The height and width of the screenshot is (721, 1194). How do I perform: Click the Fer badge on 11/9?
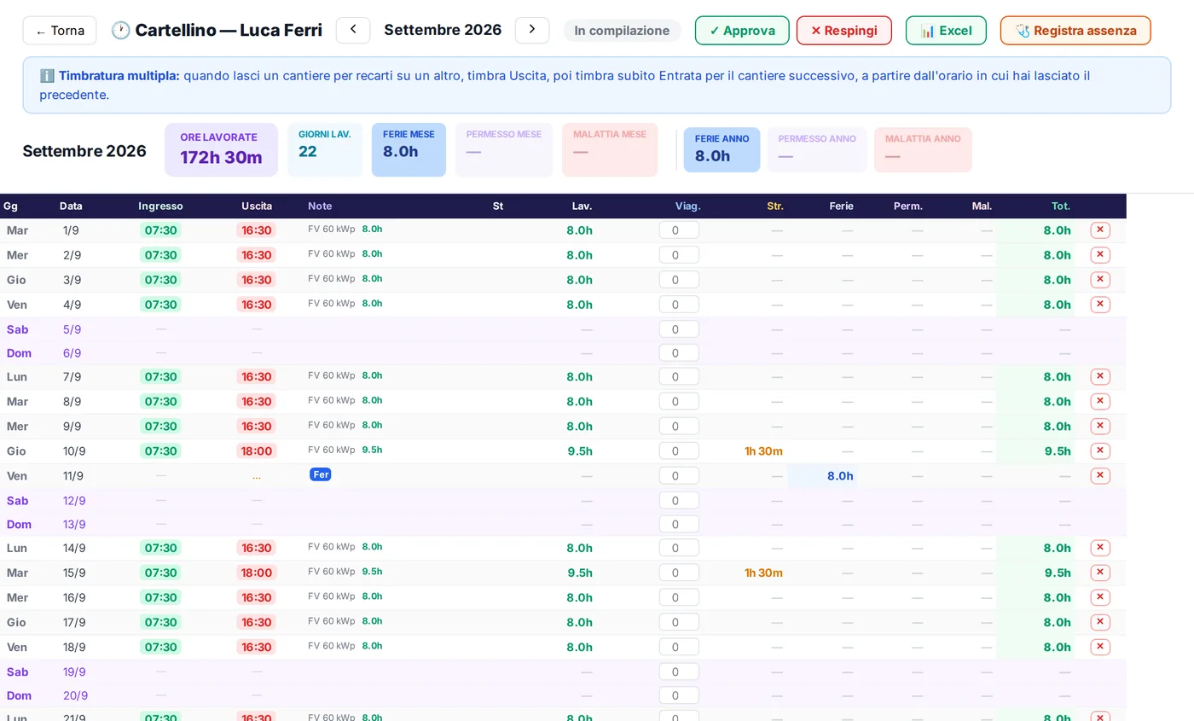(321, 474)
